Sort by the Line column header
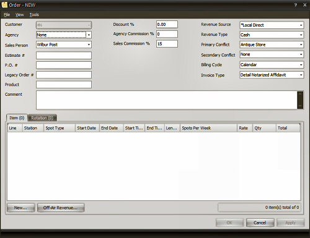310x238 pixels. 15,128
